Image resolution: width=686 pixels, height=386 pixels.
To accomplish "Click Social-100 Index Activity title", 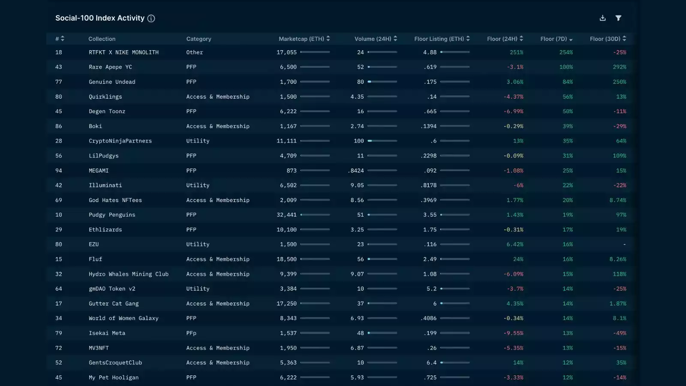I will pyautogui.click(x=100, y=18).
